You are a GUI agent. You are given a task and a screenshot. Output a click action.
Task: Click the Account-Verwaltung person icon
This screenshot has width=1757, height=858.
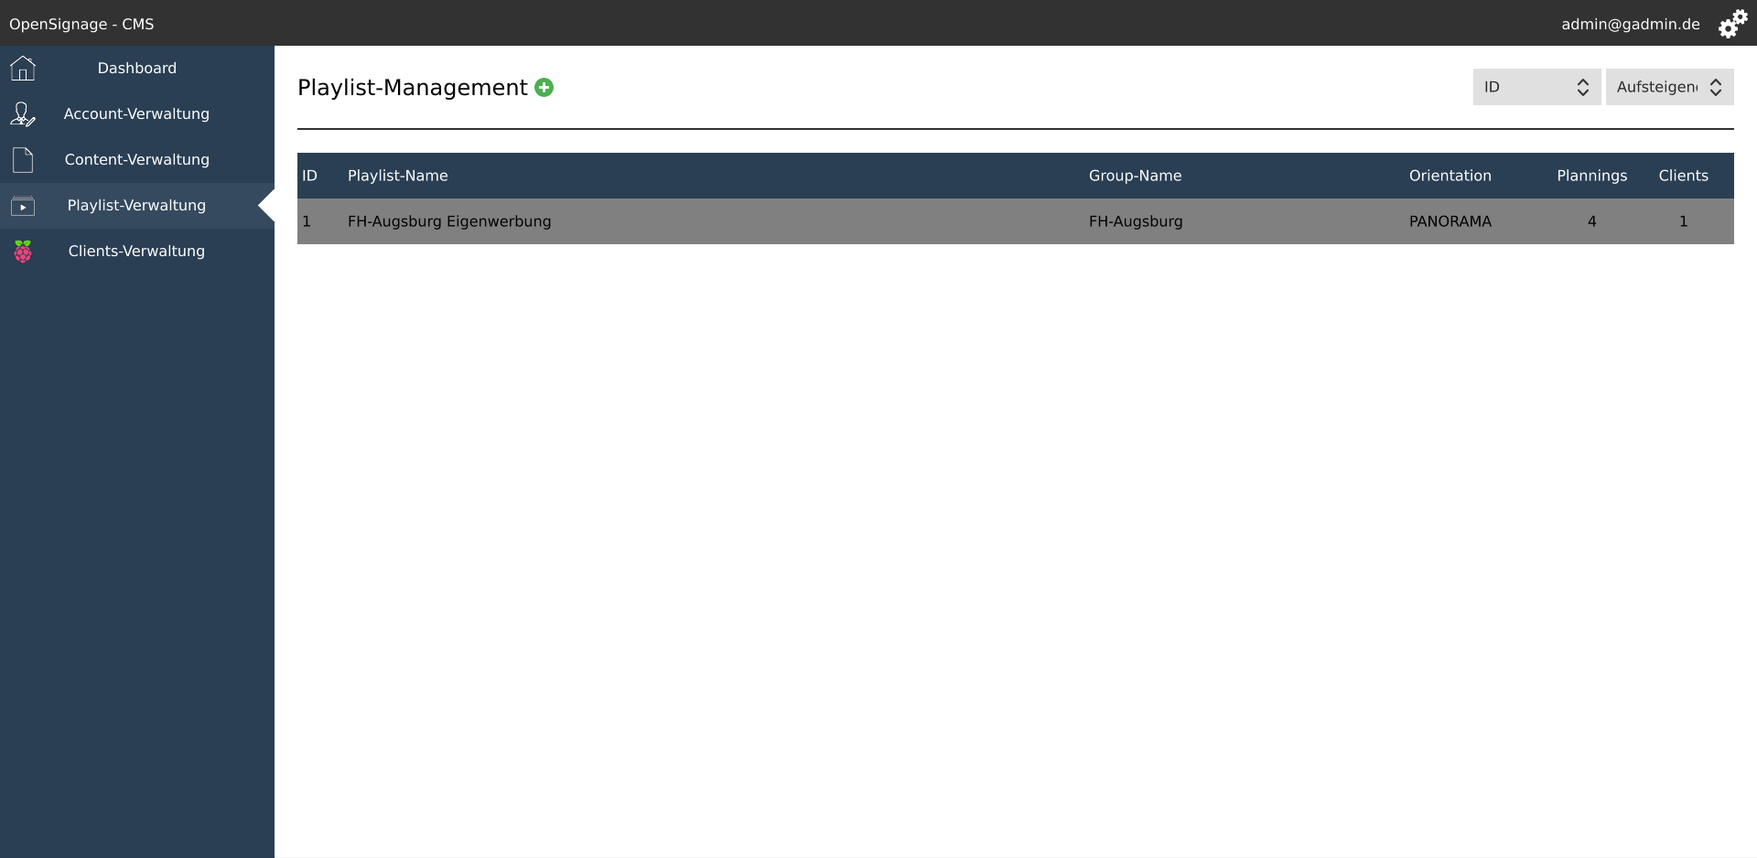click(22, 113)
